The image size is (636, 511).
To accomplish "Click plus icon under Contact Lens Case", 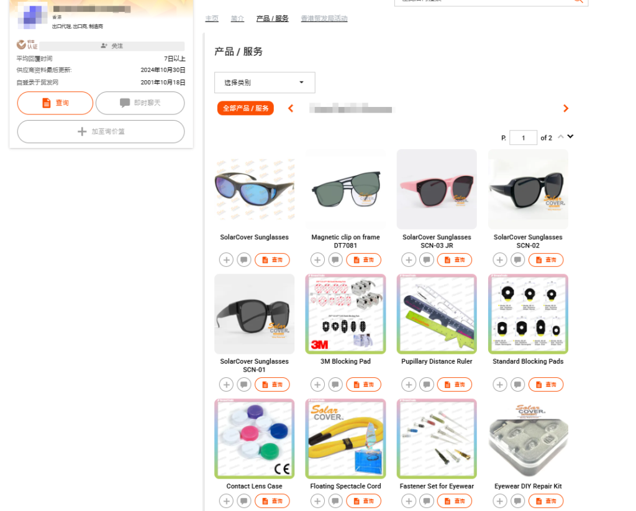I will pyautogui.click(x=226, y=501).
